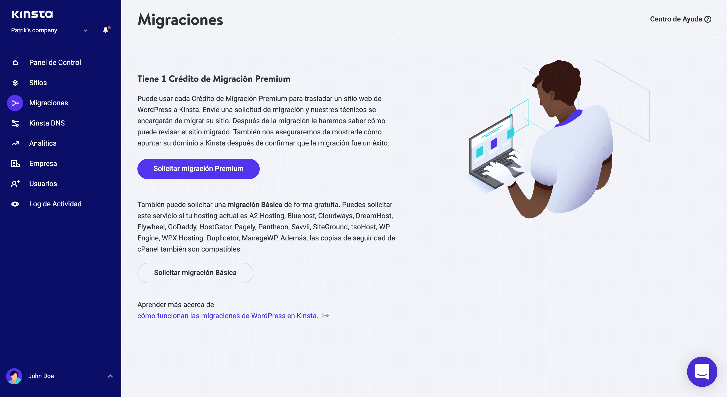Open the Centro de Ayuda link

[x=681, y=19]
